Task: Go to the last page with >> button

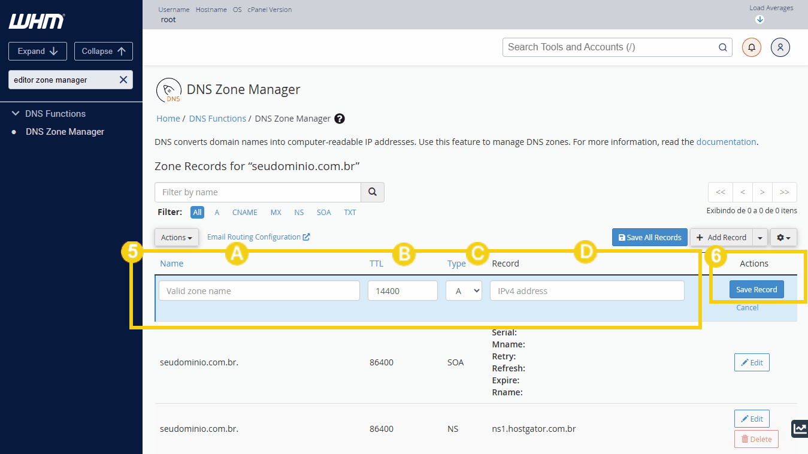Action: [785, 192]
